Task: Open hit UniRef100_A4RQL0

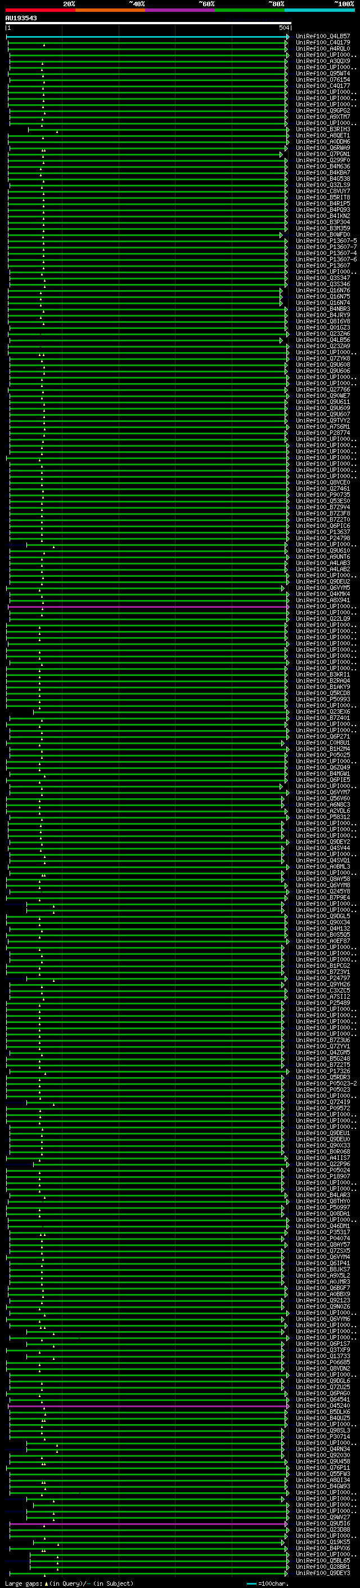Action: point(323,48)
